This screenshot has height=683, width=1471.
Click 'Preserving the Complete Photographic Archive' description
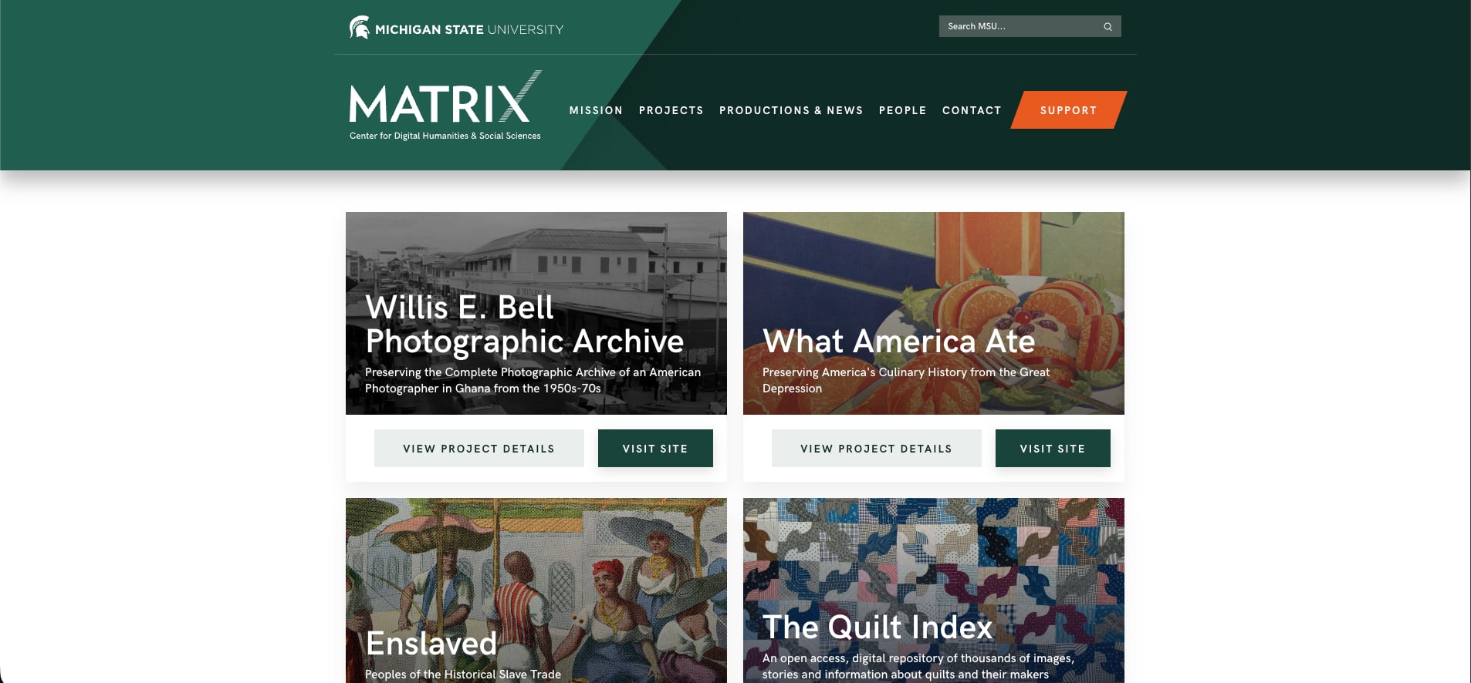point(533,380)
